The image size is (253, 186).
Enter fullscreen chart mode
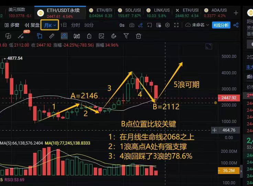[x=176, y=25]
